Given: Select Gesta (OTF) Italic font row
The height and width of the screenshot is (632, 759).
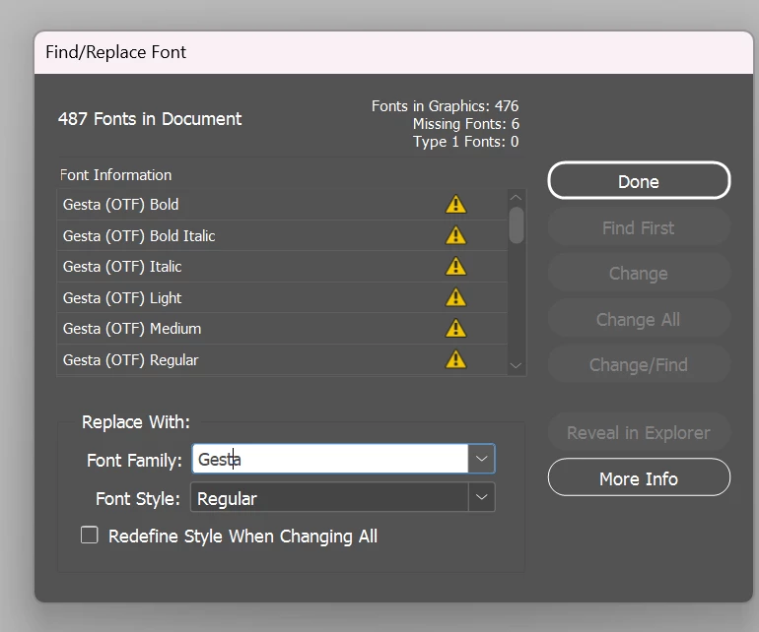Looking at the screenshot, I should tap(282, 267).
